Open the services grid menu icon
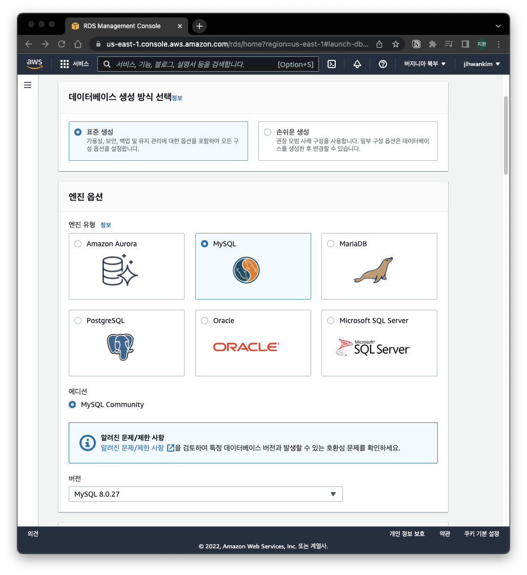 (x=64, y=64)
